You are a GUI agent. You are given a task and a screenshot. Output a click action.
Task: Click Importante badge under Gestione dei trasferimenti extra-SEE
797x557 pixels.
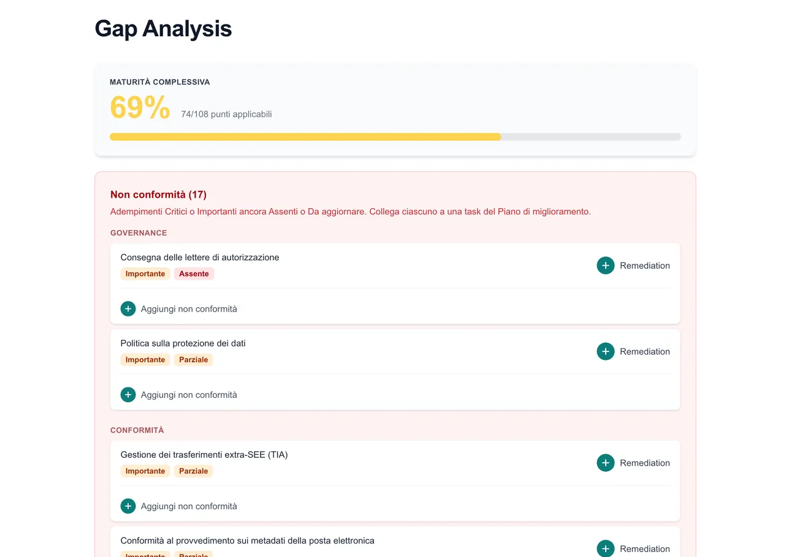point(145,471)
